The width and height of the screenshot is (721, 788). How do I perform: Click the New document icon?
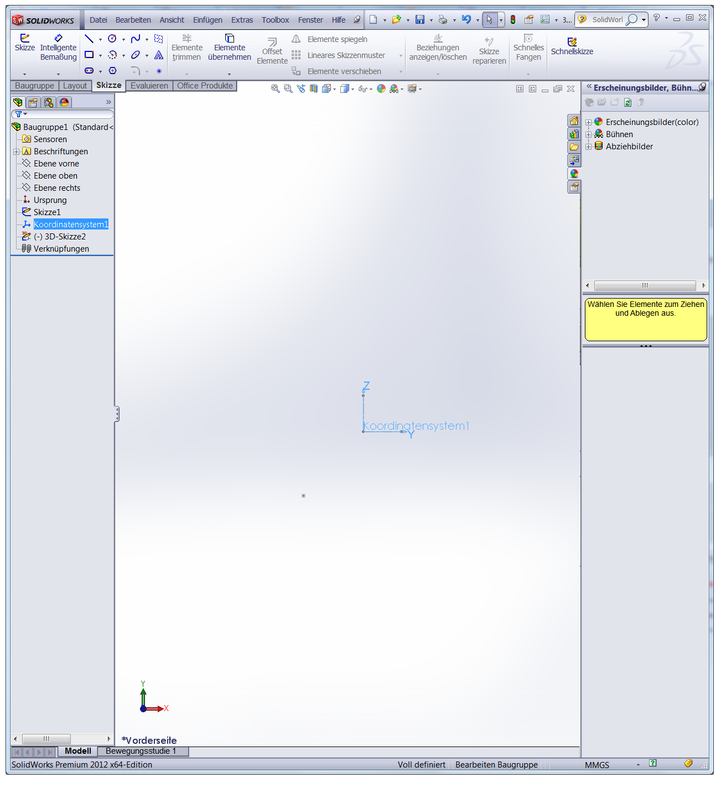pos(374,20)
